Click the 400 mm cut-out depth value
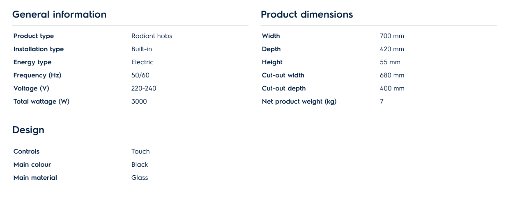This screenshot has height=197, width=506. click(x=392, y=88)
